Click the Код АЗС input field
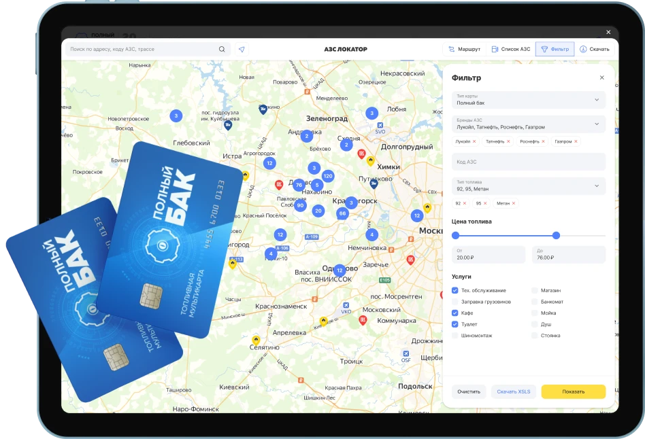The image size is (645, 439). click(529, 162)
